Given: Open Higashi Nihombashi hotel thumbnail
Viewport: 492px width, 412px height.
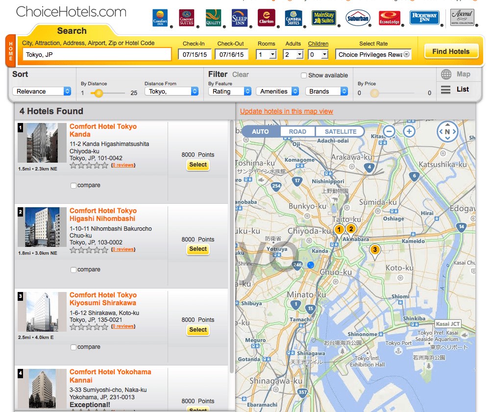Looking at the screenshot, I should point(42,227).
